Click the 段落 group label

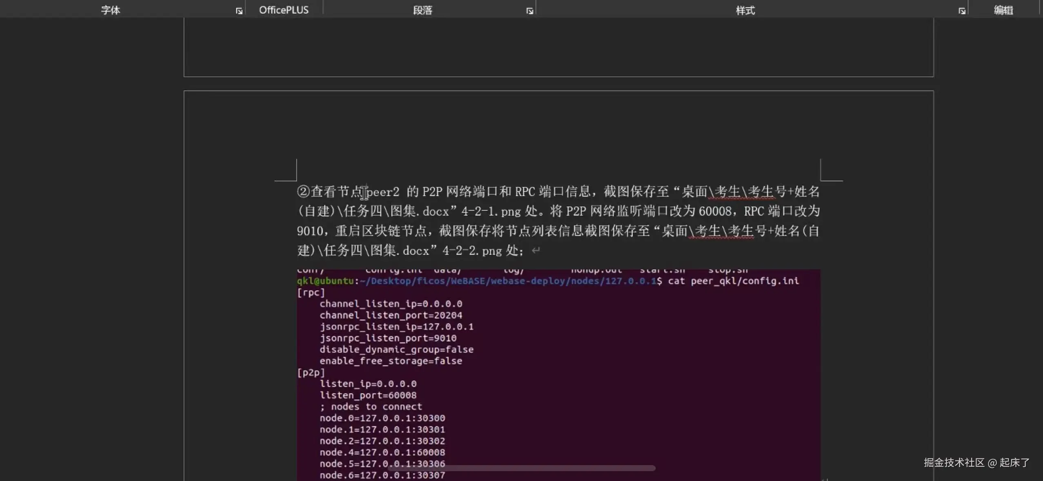[422, 10]
